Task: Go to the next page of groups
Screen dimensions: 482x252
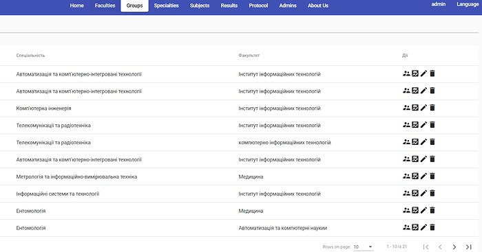Action: pyautogui.click(x=454, y=247)
